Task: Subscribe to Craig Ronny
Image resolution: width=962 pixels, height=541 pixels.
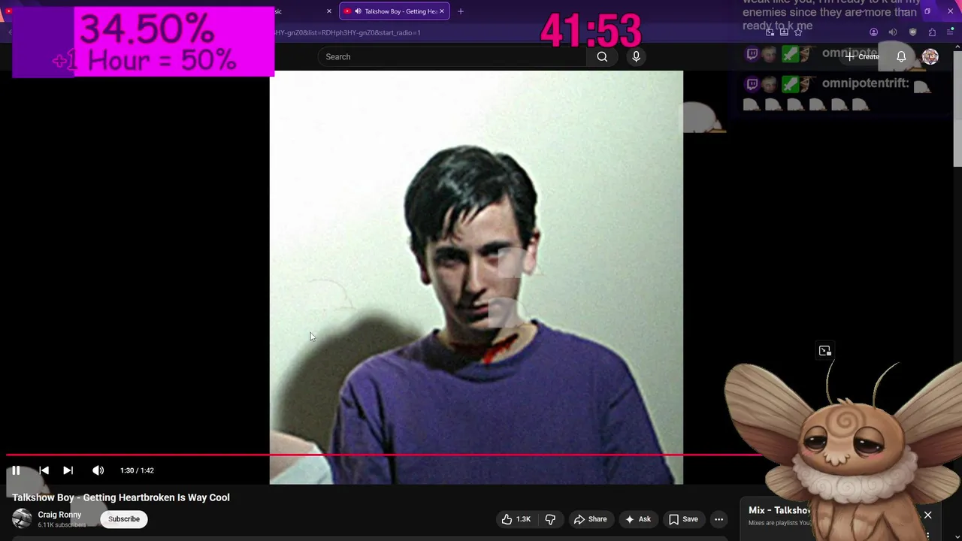Action: [124, 519]
